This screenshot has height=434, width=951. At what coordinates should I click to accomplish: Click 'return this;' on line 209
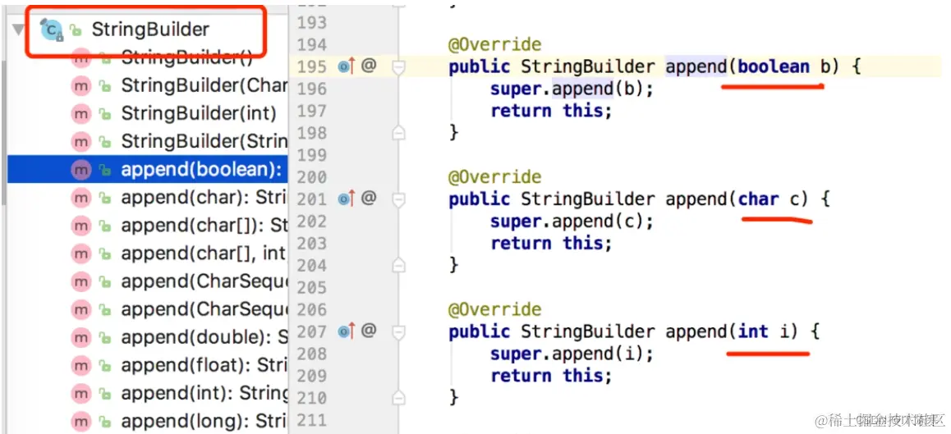(x=551, y=376)
